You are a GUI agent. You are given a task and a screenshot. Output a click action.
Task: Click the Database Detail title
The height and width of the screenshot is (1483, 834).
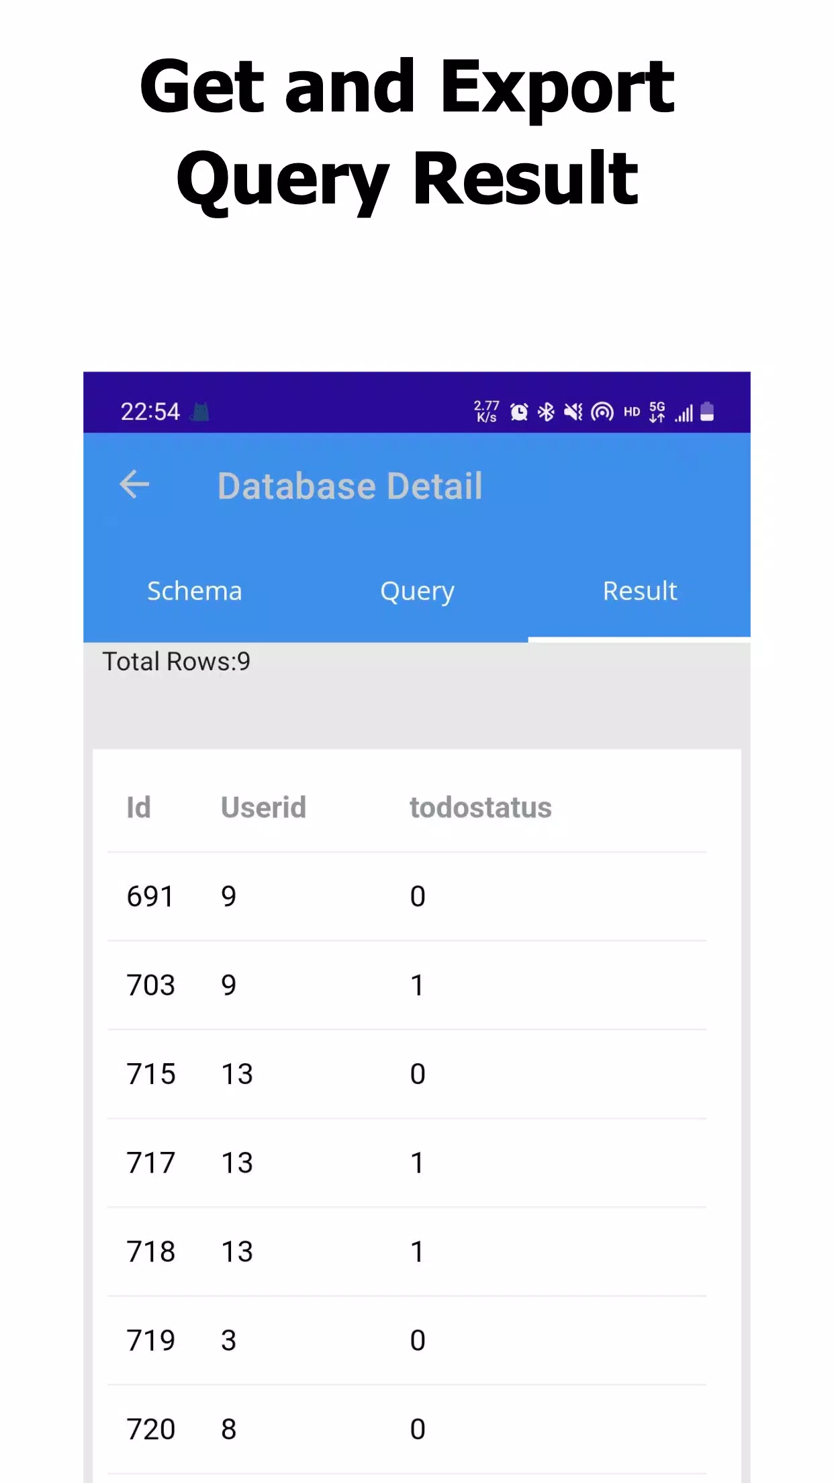click(350, 486)
